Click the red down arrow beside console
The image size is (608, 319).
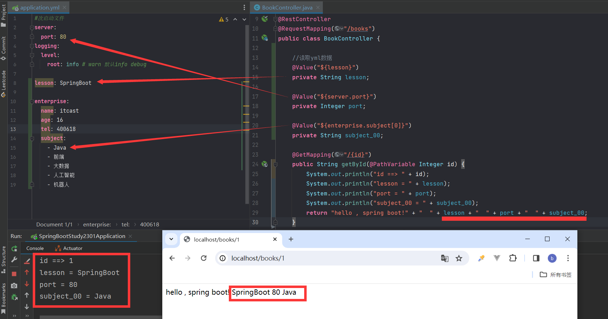pyautogui.click(x=27, y=284)
